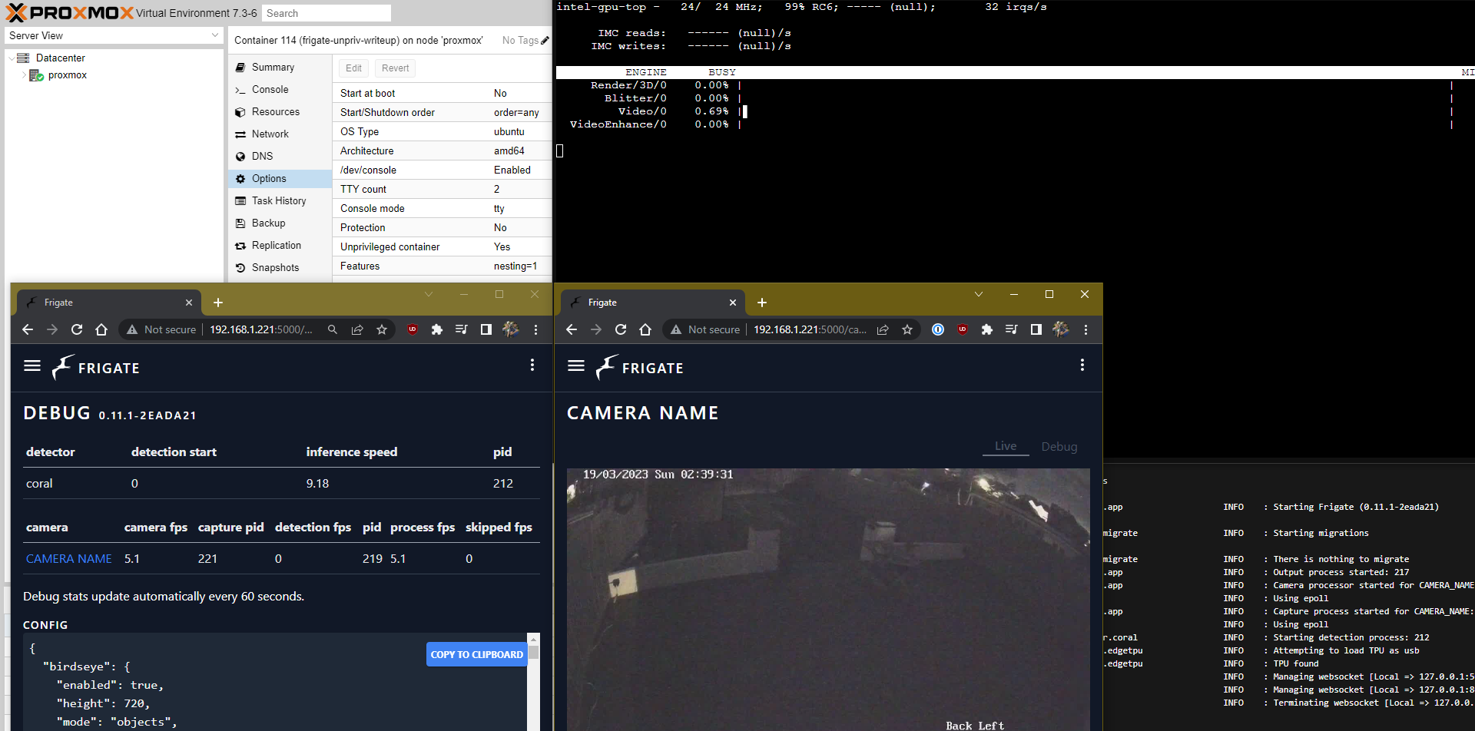Open the CAMERA NAME link in debug table

click(69, 559)
